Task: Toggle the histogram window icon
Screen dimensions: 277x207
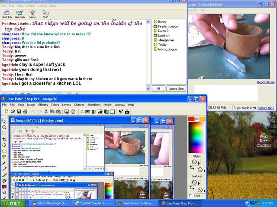Action: (100, 112)
